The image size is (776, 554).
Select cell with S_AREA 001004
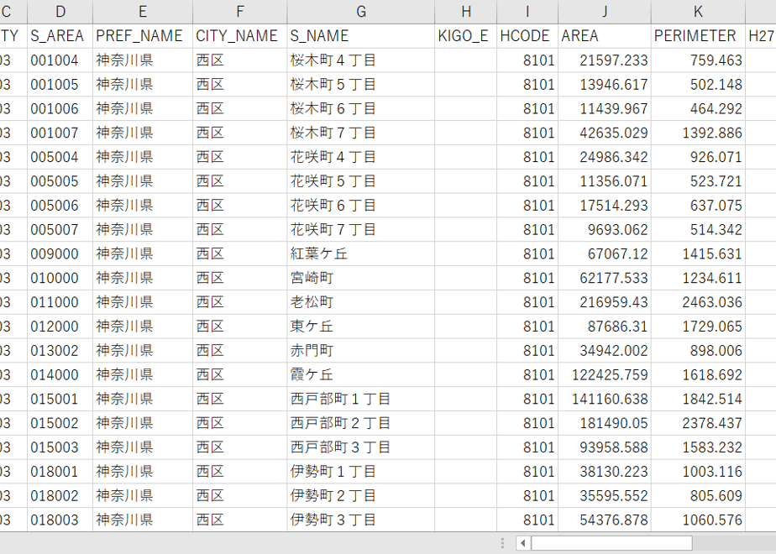tap(60, 60)
